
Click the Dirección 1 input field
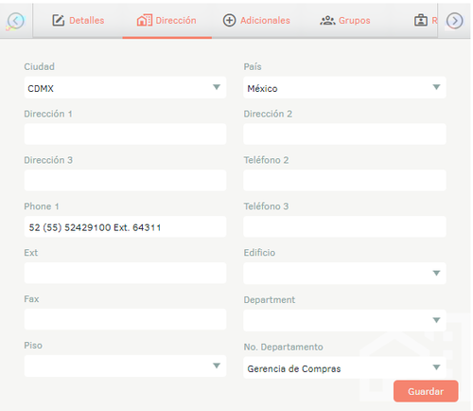click(125, 134)
